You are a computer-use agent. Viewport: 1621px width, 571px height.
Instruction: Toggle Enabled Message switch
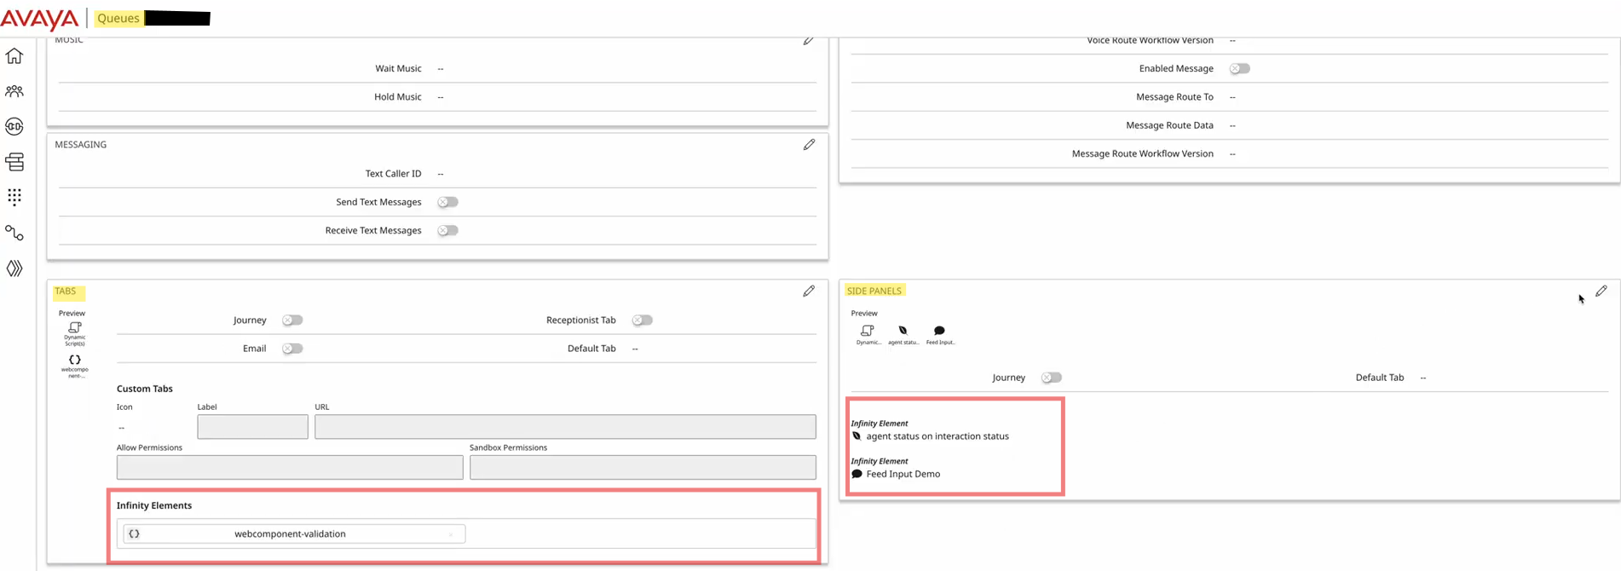[x=1239, y=68]
